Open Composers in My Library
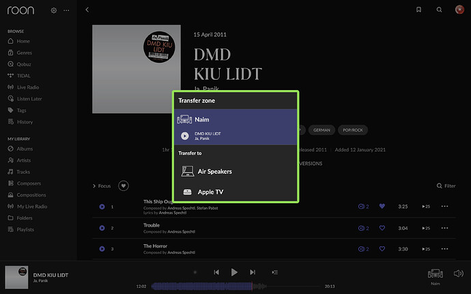This screenshot has width=471, height=294. coord(25,183)
